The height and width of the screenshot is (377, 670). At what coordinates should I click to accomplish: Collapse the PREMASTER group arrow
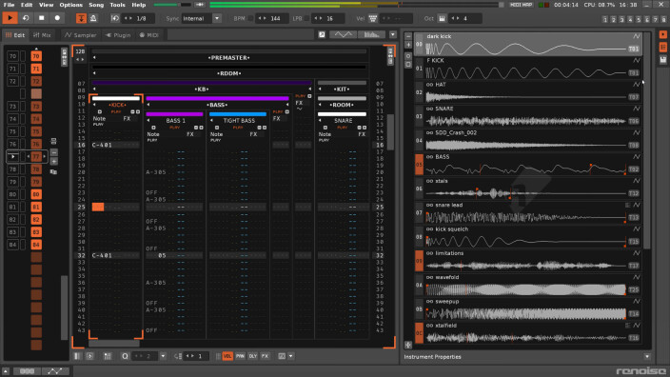click(94, 58)
